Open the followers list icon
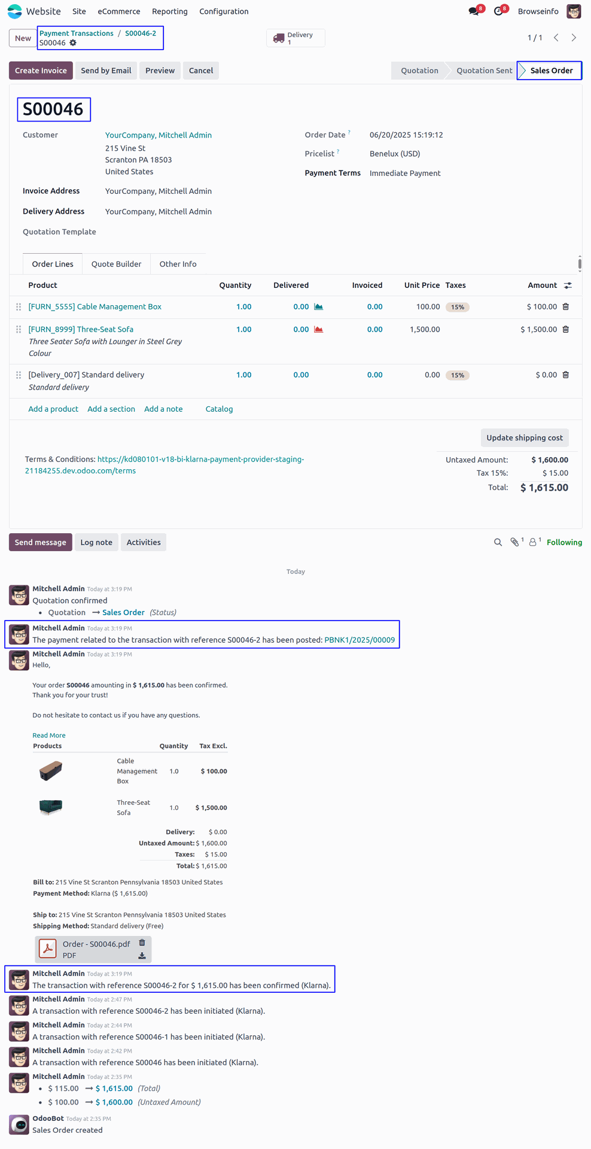The height and width of the screenshot is (1149, 591). pos(534,542)
